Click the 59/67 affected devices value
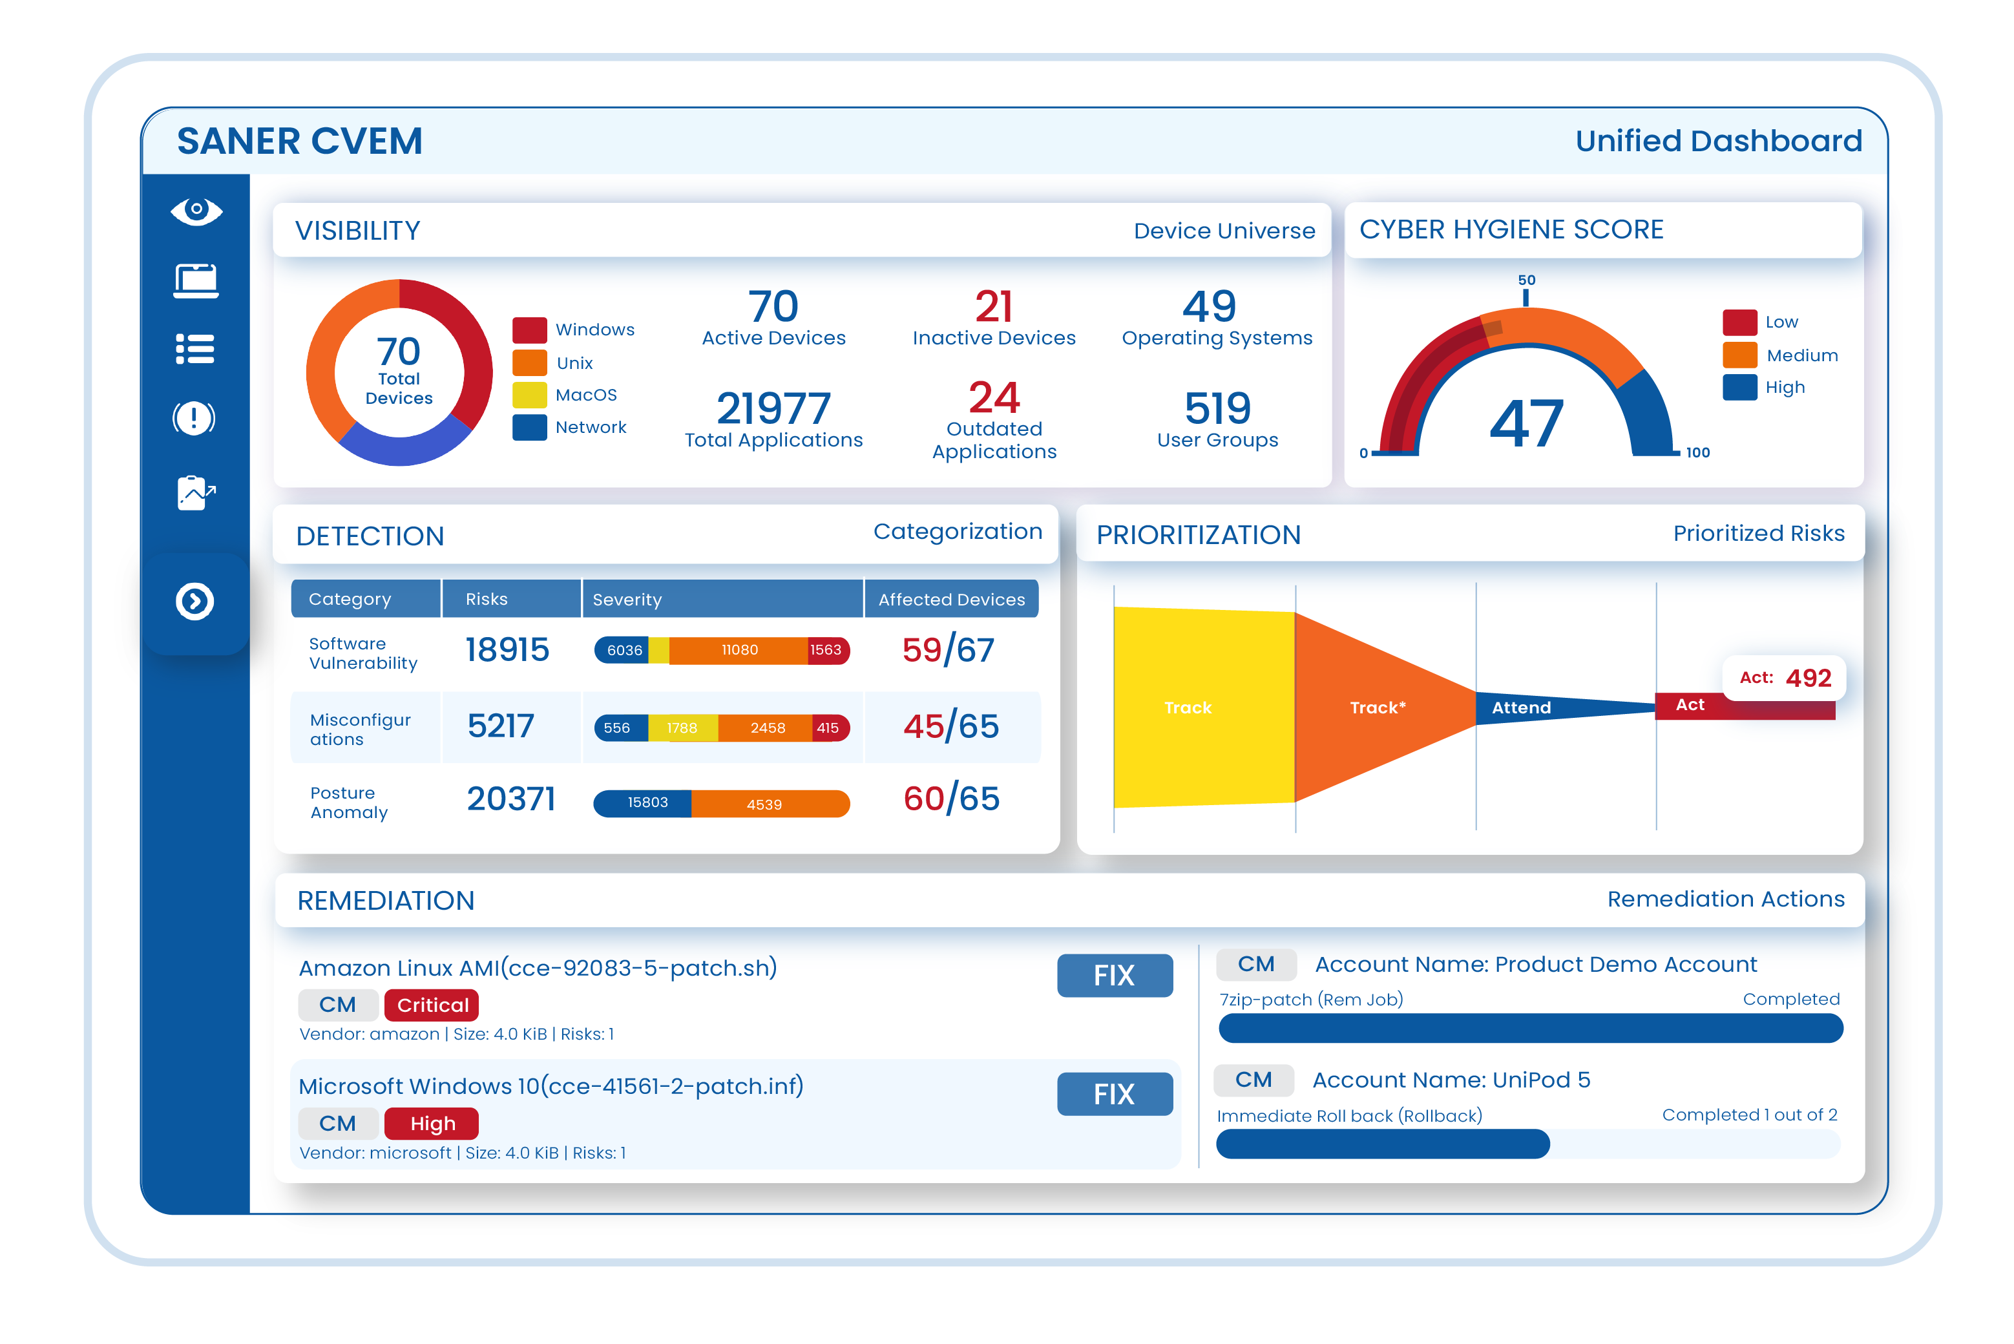Image resolution: width=2014 pixels, height=1344 pixels. coord(948,651)
